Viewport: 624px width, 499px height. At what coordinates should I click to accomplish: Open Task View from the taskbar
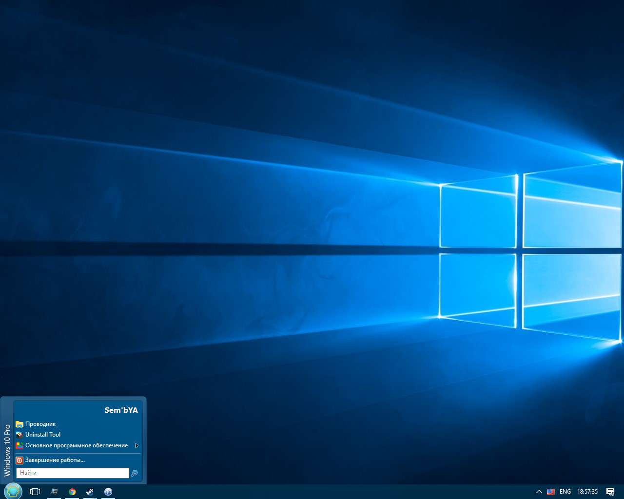(x=35, y=492)
